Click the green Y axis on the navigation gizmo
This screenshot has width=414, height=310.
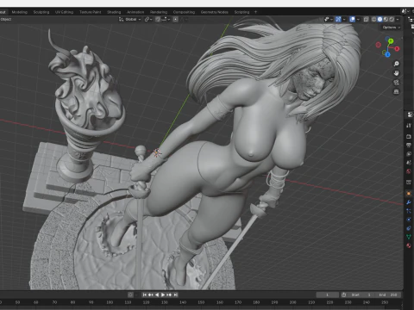(391, 41)
